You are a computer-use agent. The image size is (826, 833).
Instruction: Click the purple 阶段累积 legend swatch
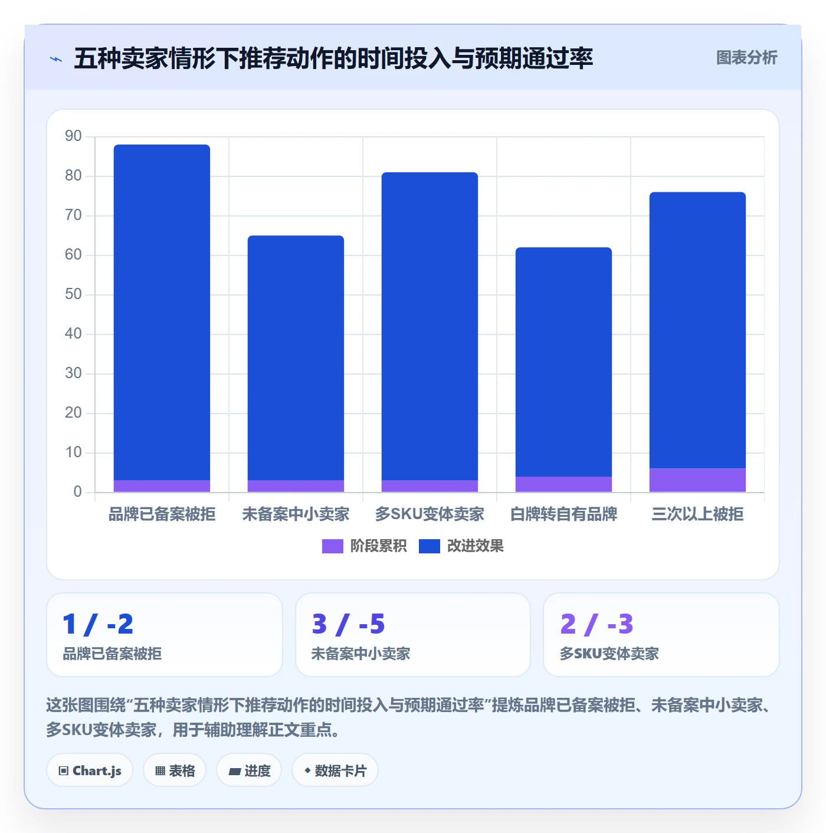pos(332,546)
